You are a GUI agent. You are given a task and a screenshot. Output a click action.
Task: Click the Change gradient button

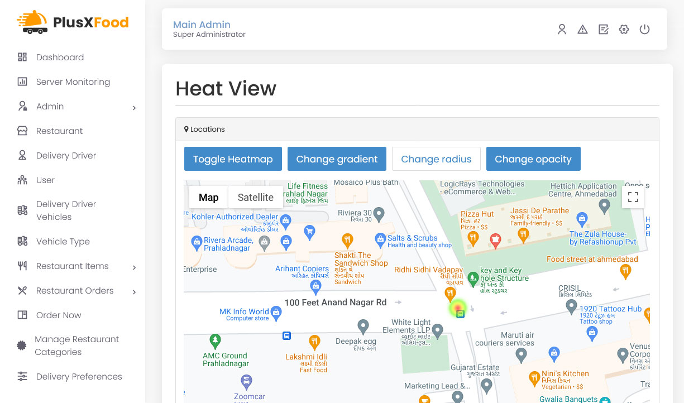(x=337, y=159)
